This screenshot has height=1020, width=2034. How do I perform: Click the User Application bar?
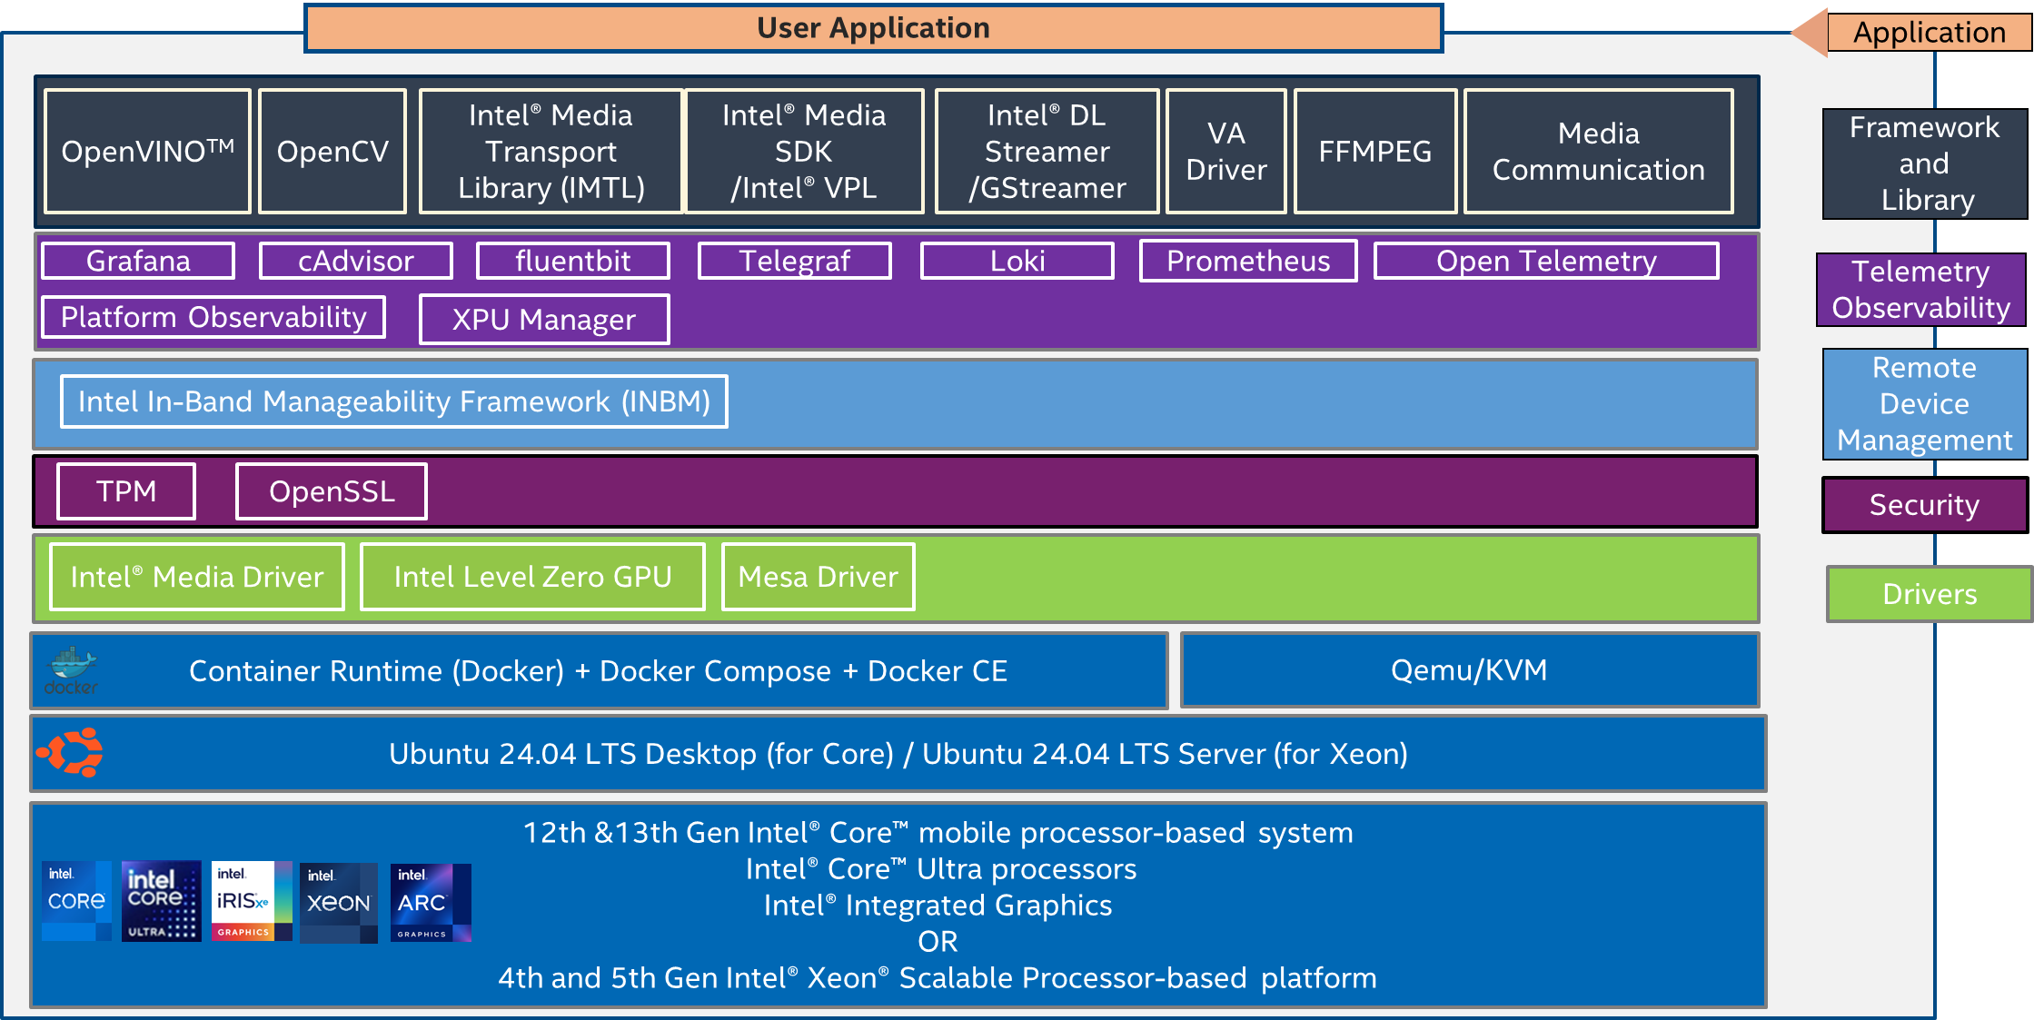(873, 28)
